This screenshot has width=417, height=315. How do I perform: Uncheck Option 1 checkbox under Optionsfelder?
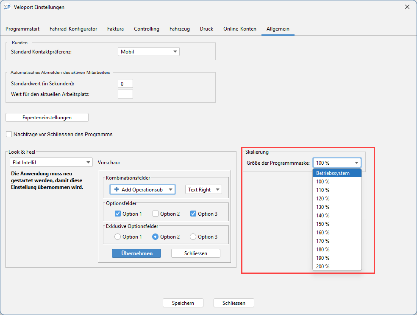(x=118, y=214)
